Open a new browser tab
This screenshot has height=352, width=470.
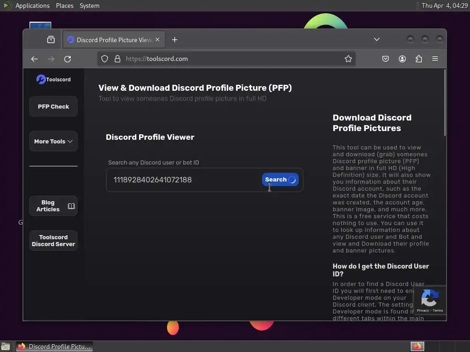(x=175, y=40)
